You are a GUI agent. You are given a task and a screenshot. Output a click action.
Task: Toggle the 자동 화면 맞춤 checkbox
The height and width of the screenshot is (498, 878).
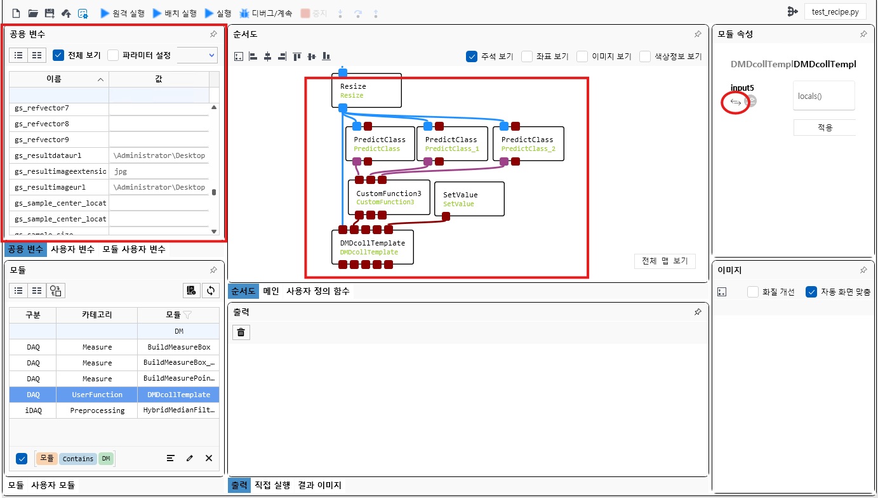coord(811,292)
